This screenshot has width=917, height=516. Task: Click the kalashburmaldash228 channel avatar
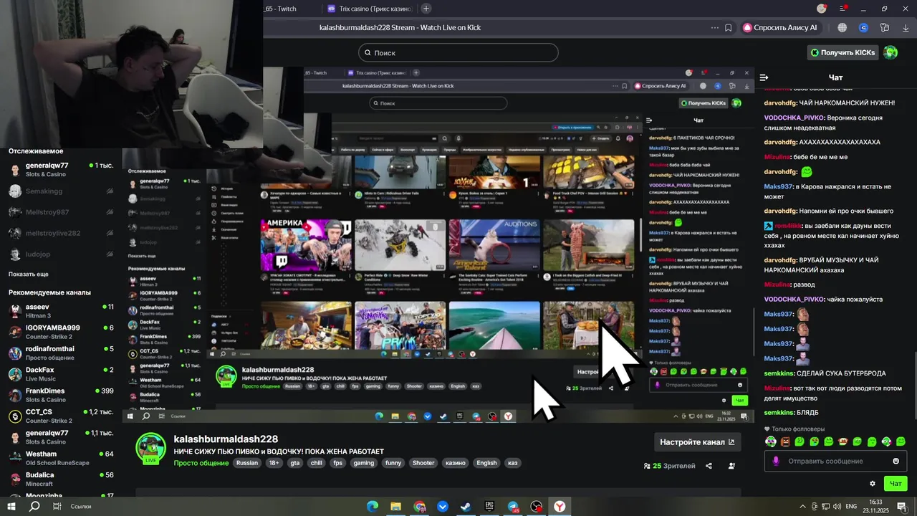coord(151,449)
